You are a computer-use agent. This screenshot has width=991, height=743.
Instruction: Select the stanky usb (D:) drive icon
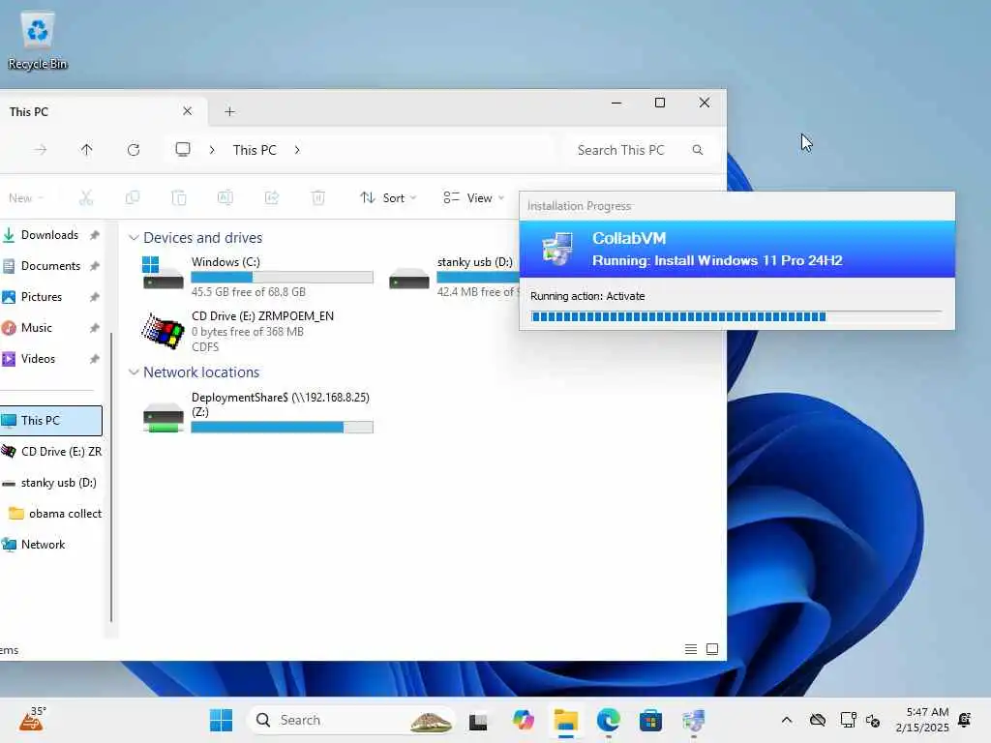(x=409, y=278)
